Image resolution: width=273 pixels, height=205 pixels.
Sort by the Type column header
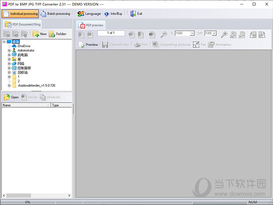pyautogui.click(x=61, y=105)
